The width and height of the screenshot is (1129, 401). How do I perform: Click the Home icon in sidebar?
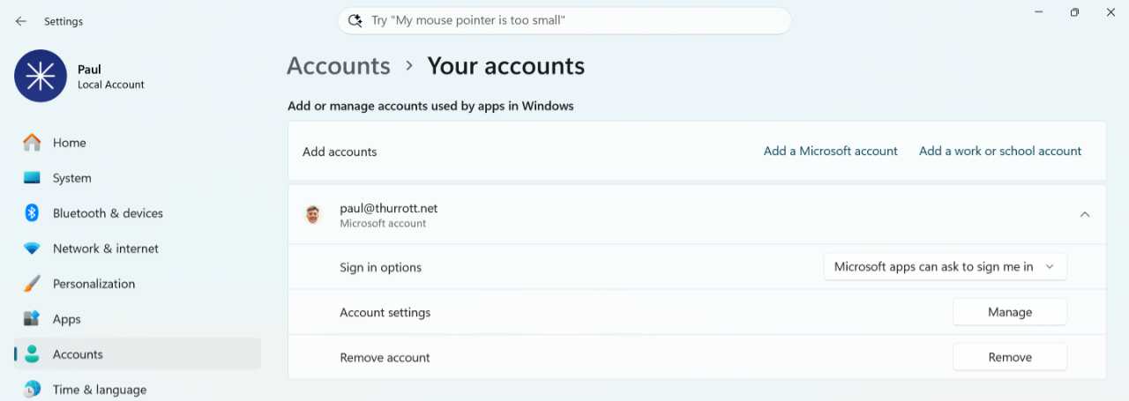[32, 143]
